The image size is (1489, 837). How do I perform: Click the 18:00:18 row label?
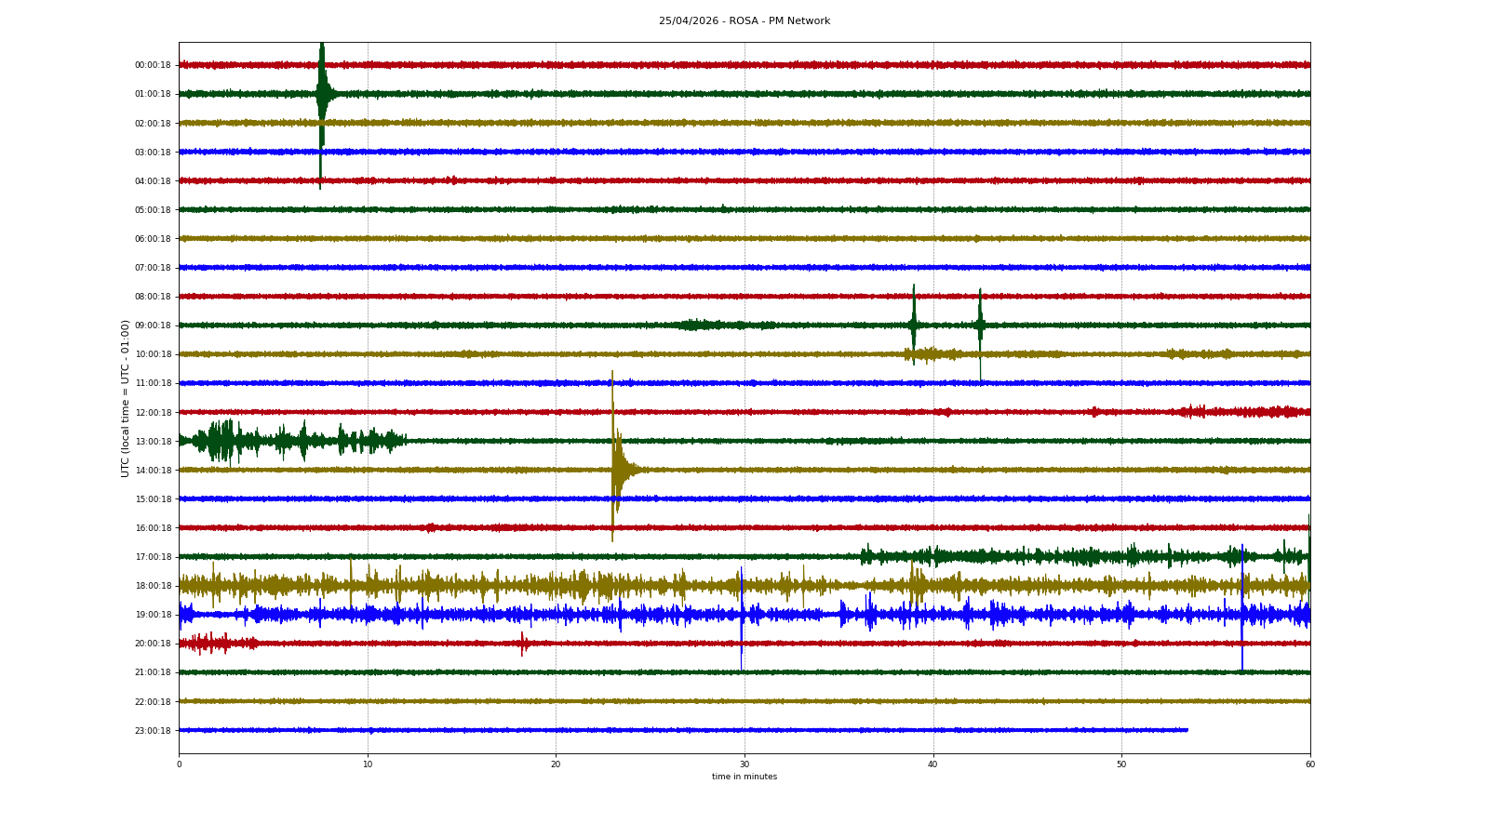(153, 586)
